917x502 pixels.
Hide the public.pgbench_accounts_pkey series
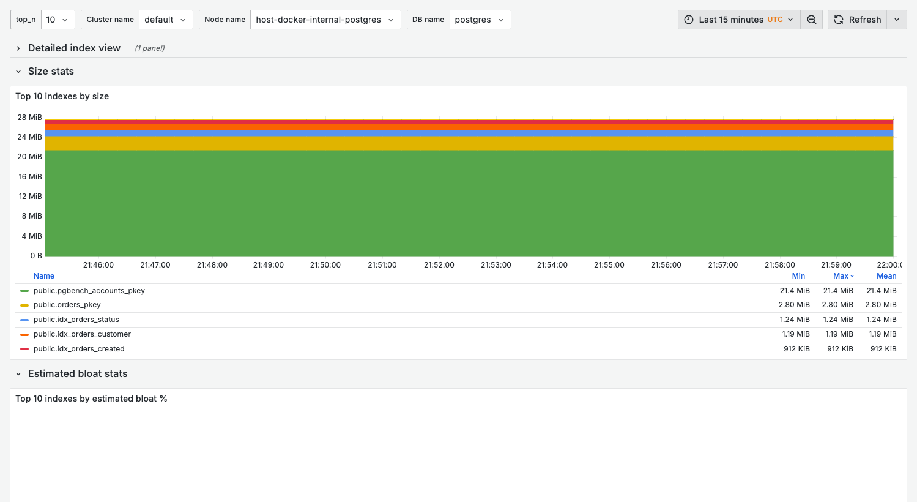89,290
